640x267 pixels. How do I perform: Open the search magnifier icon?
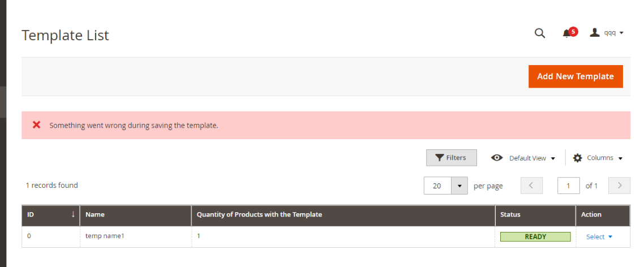coord(540,33)
